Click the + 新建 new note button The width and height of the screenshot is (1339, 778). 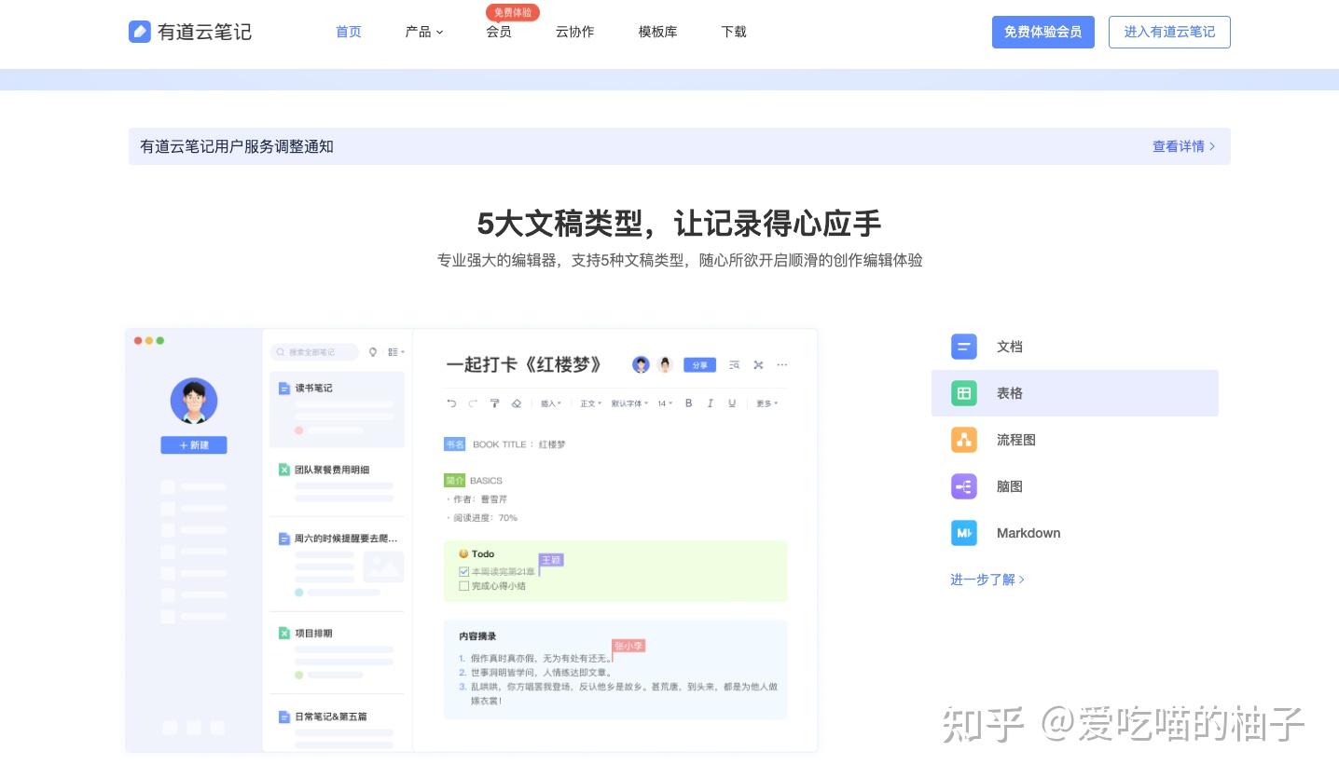[x=194, y=445]
